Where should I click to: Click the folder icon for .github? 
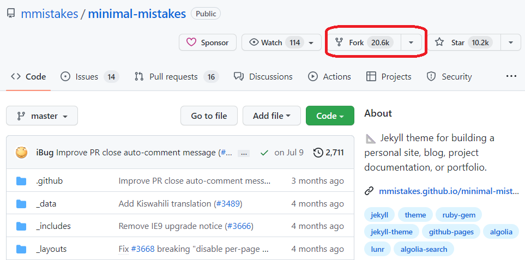(x=21, y=181)
